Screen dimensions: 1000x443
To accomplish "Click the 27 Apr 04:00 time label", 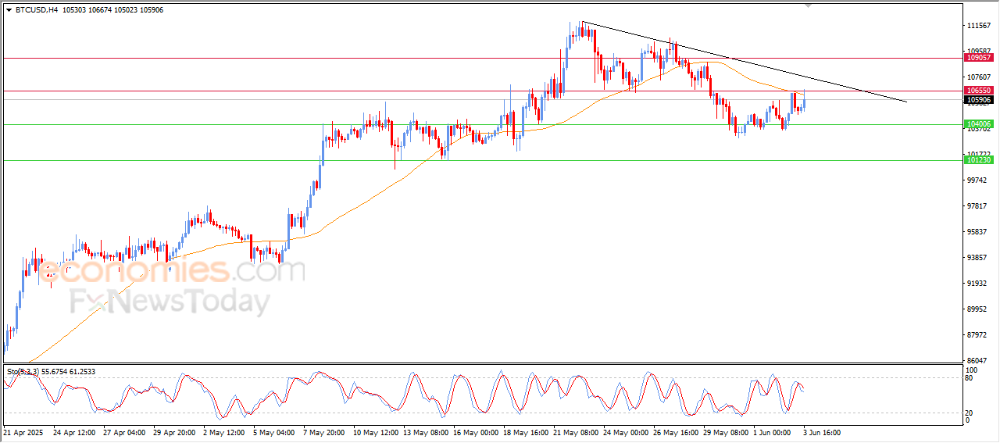I will 123,431.
